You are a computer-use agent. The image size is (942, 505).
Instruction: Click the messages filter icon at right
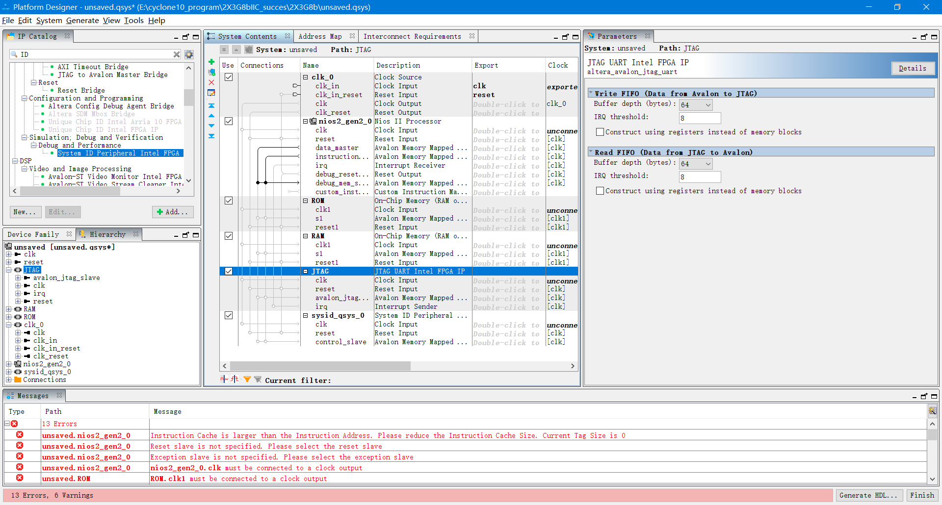pyautogui.click(x=933, y=411)
